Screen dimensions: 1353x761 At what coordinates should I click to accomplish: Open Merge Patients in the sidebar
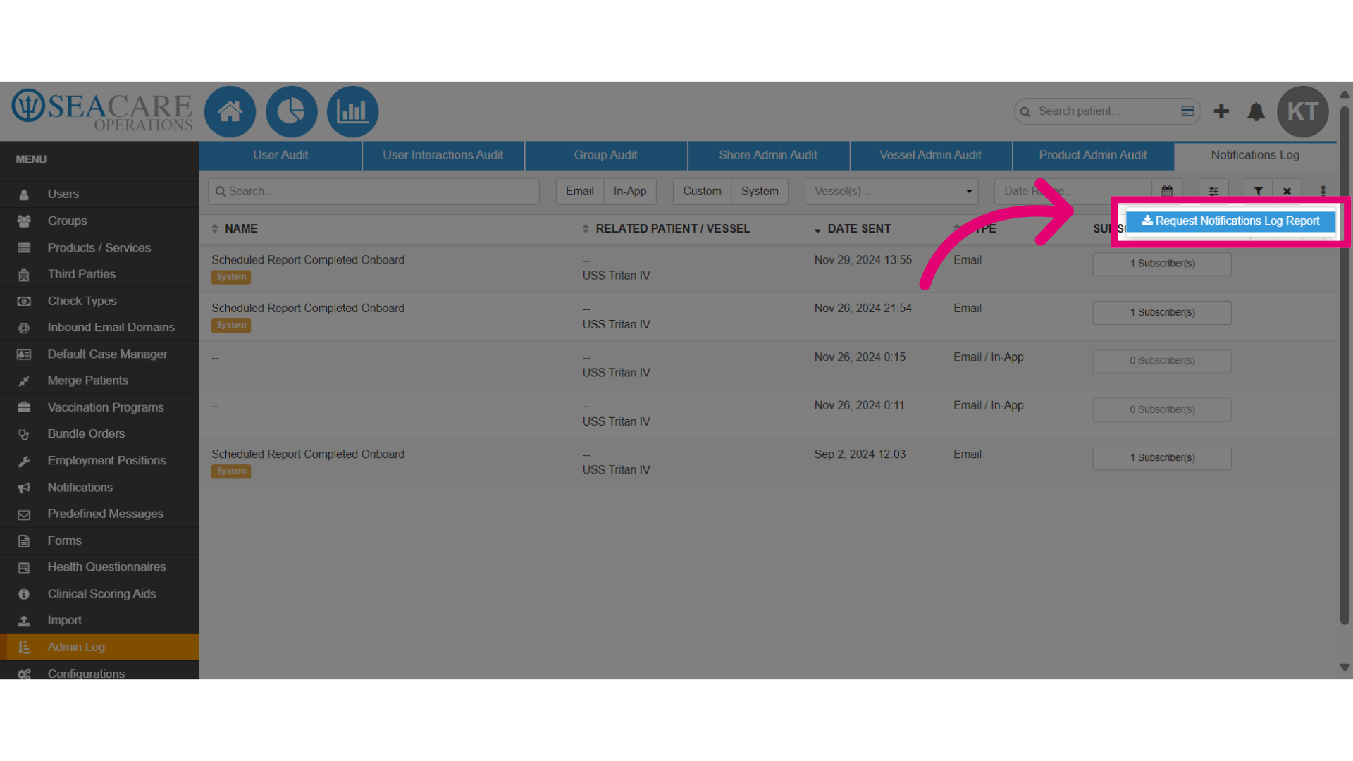point(99,380)
